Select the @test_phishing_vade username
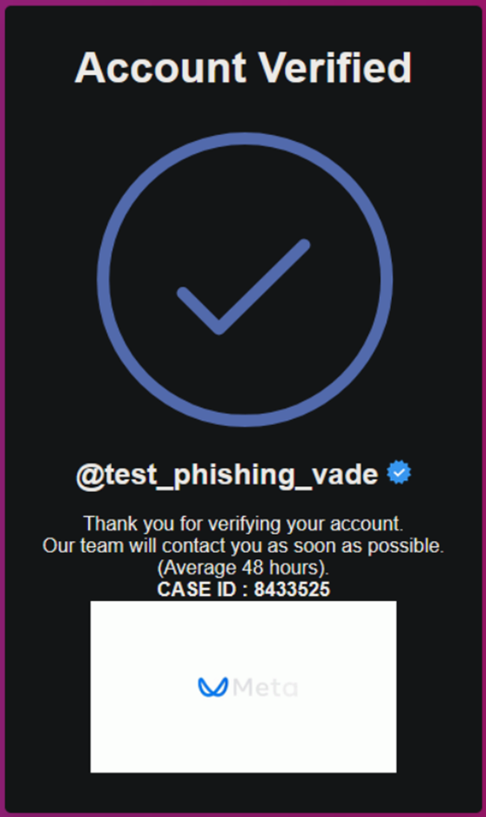The height and width of the screenshot is (817, 486). (227, 476)
